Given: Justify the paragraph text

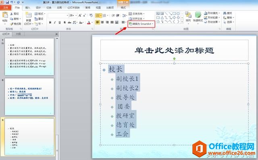Looking at the screenshot, I should pyautogui.click(x=112, y=22).
